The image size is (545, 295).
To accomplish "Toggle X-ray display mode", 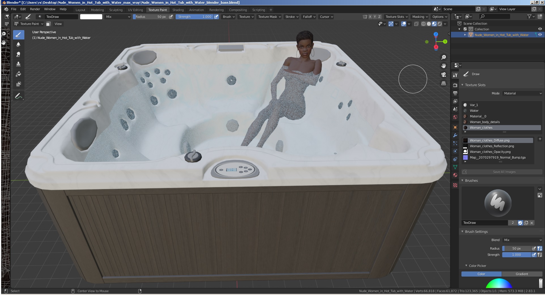I will (x=416, y=24).
